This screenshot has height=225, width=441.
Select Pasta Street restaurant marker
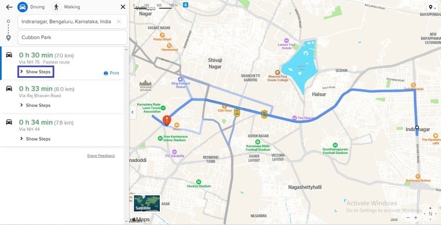click(162, 35)
